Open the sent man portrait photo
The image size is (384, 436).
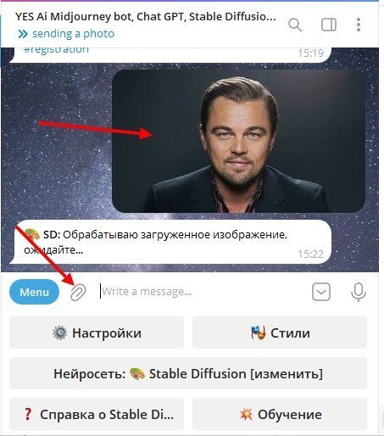point(238,141)
